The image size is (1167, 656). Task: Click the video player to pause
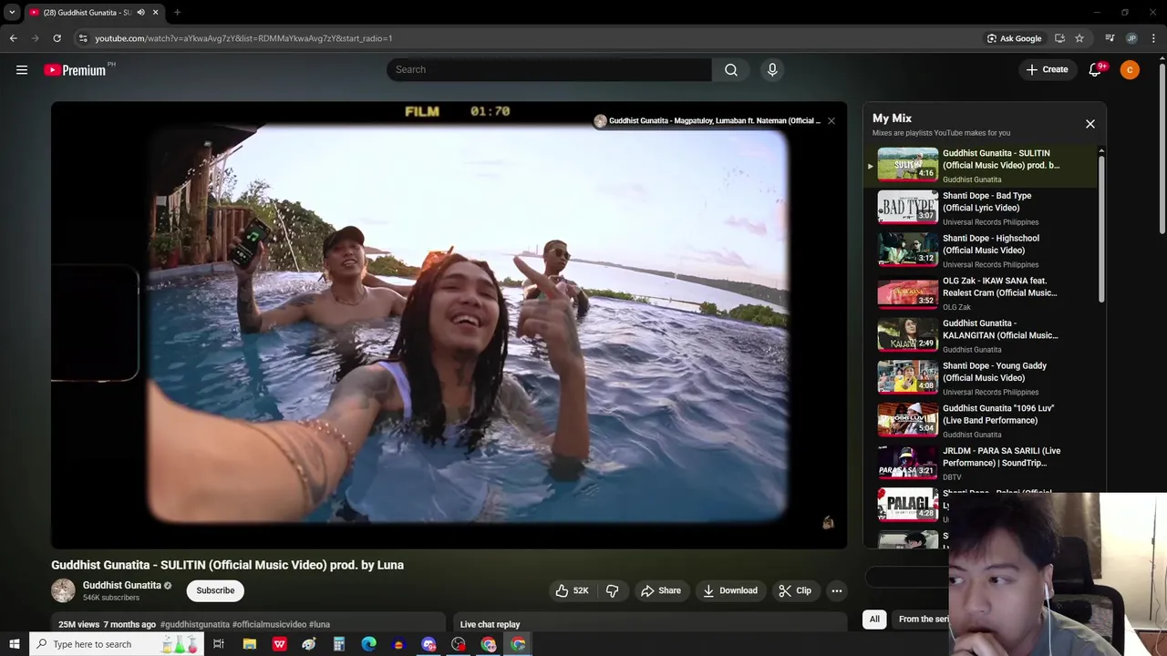tap(449, 325)
